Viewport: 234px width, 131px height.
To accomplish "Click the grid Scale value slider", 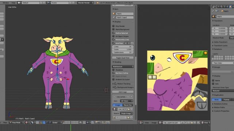I will coord(123,49).
